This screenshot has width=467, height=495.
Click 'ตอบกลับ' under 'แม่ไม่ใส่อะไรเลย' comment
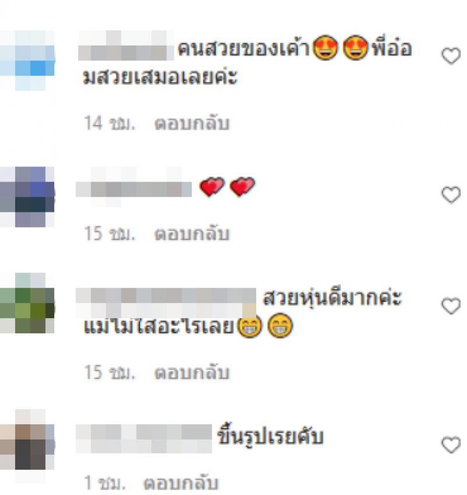click(191, 372)
